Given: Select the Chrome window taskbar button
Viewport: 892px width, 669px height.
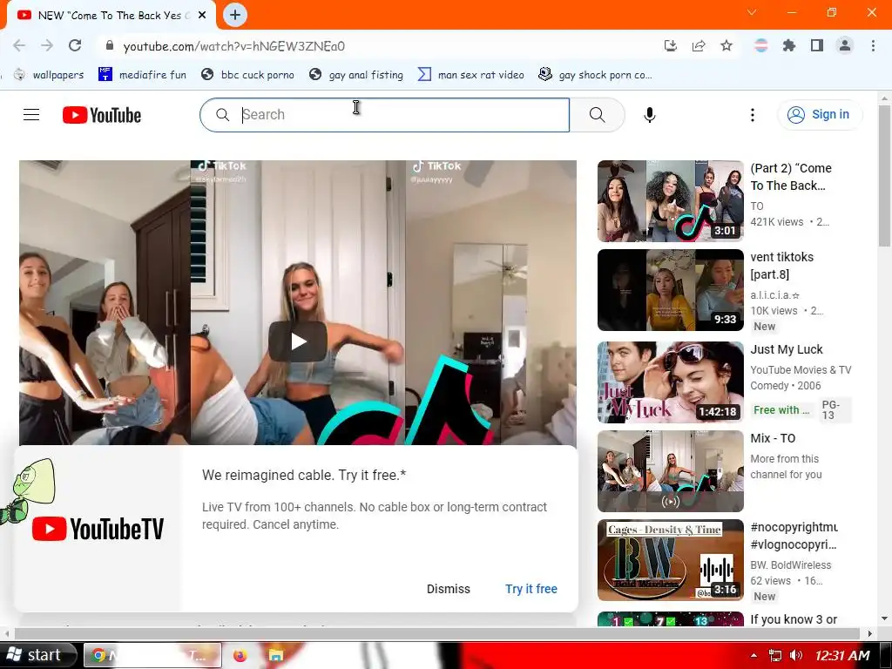Looking at the screenshot, I should coord(152,655).
